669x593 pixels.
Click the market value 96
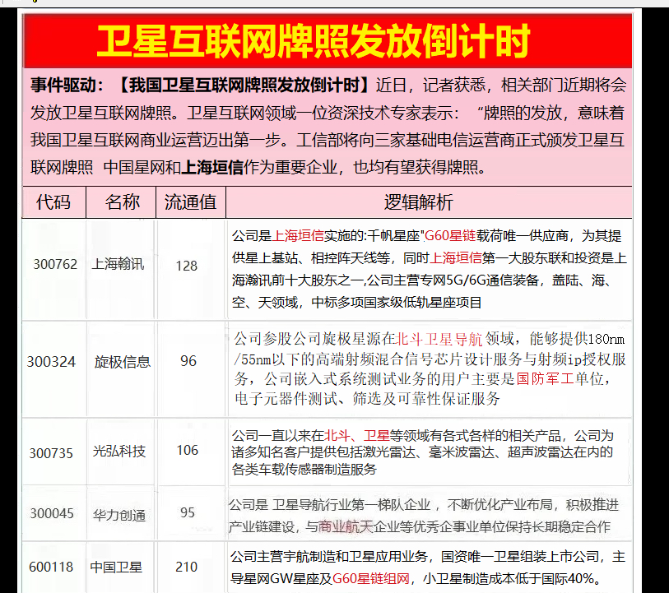coord(188,361)
